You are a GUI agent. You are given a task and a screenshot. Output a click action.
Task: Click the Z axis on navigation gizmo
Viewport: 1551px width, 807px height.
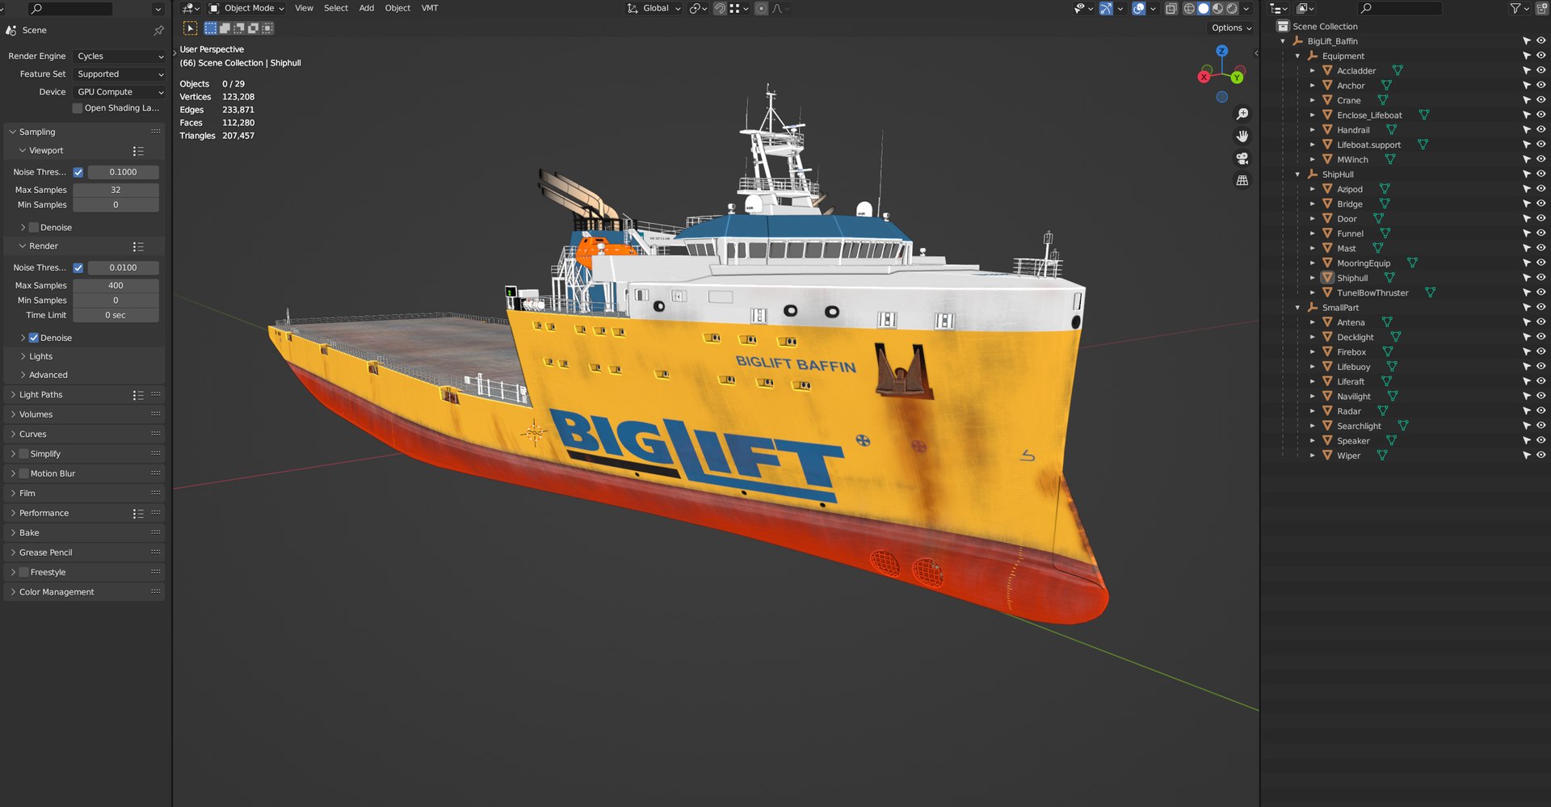tap(1222, 51)
